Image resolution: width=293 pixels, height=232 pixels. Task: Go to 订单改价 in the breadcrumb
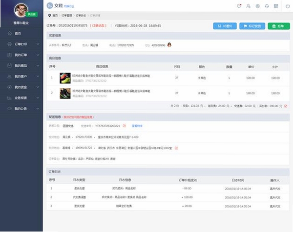click(x=81, y=16)
